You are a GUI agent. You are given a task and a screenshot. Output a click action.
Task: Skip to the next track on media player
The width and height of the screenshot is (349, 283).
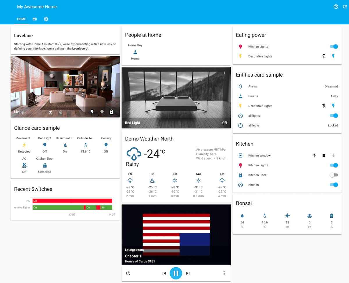click(188, 273)
